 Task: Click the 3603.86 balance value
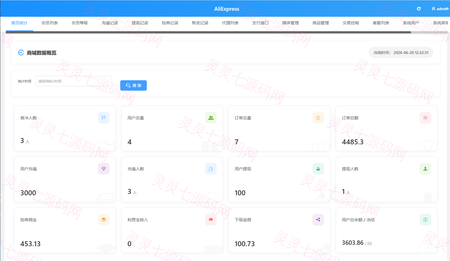353,243
